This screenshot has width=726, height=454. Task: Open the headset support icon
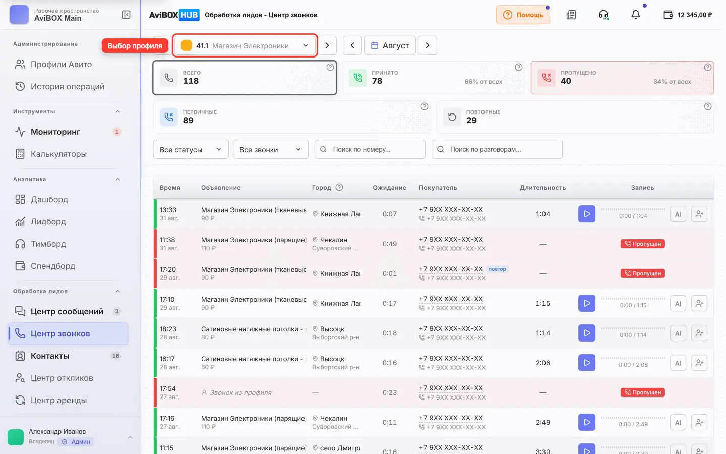603,15
